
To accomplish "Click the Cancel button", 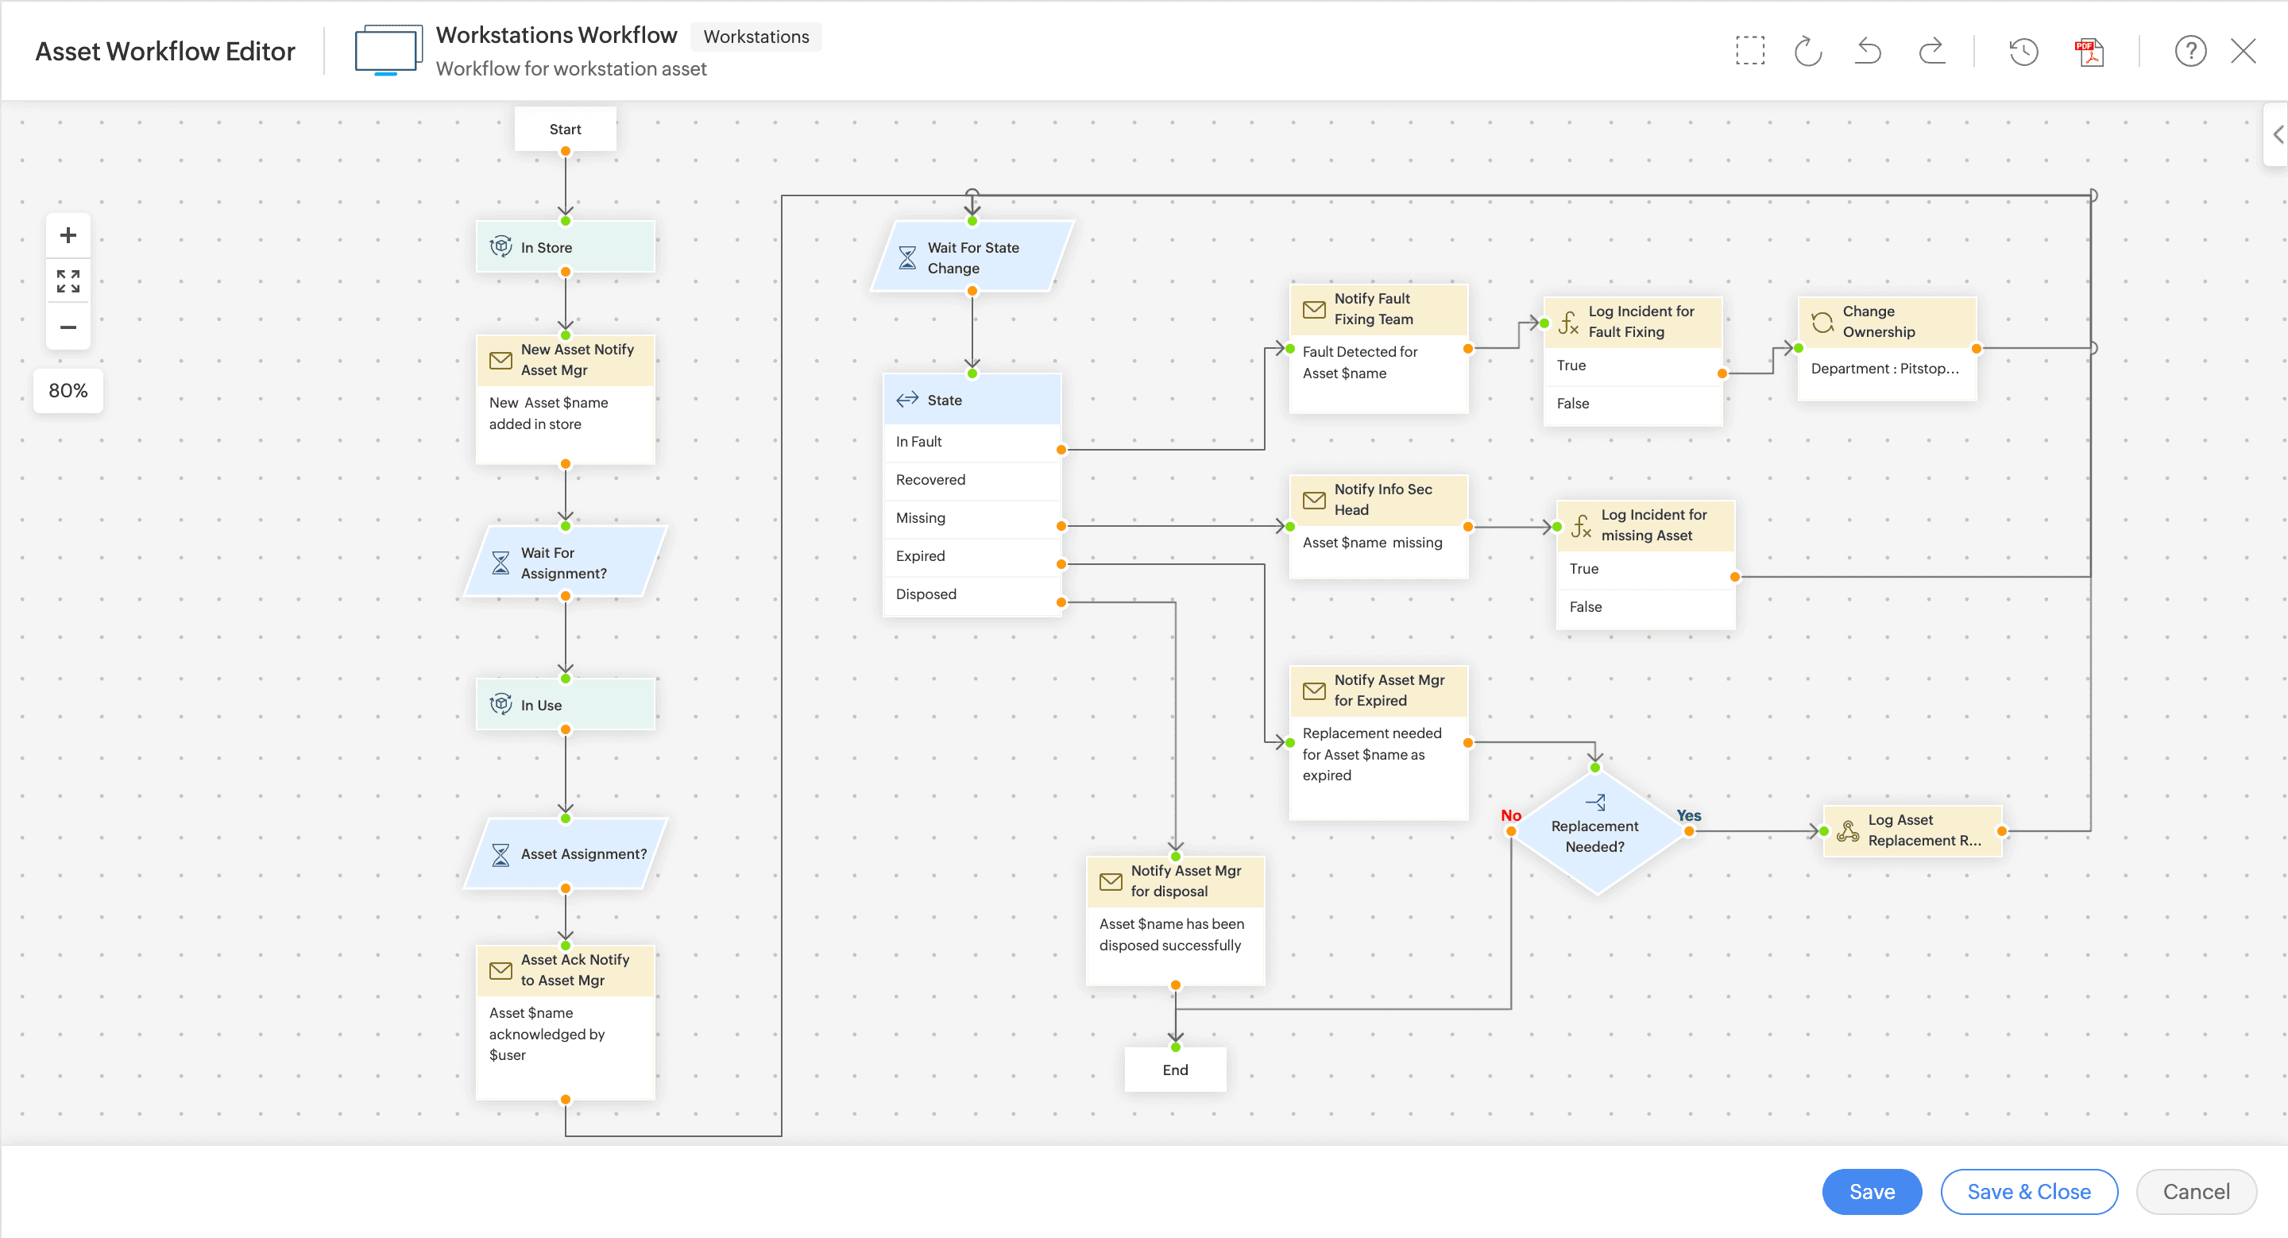I will tap(2196, 1191).
